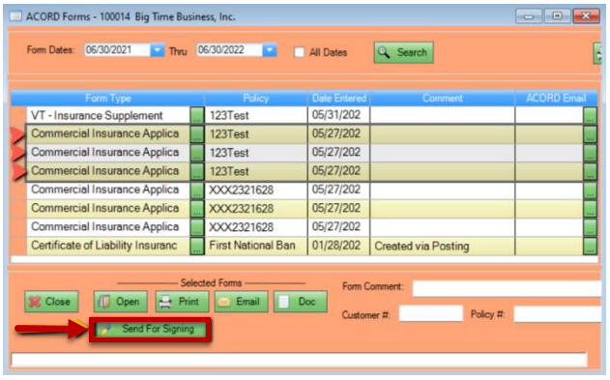Click the Close button with red X
Image resolution: width=610 pixels, height=380 pixels.
(51, 302)
